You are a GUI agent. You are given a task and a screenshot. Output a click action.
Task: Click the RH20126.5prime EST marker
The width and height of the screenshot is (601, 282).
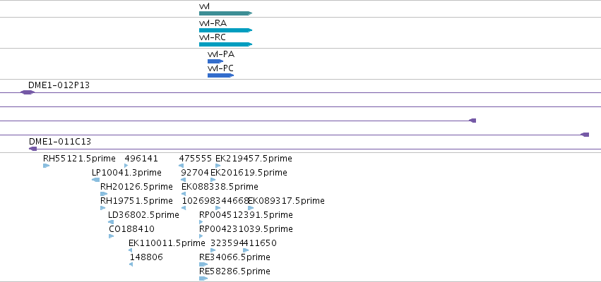coord(104,194)
